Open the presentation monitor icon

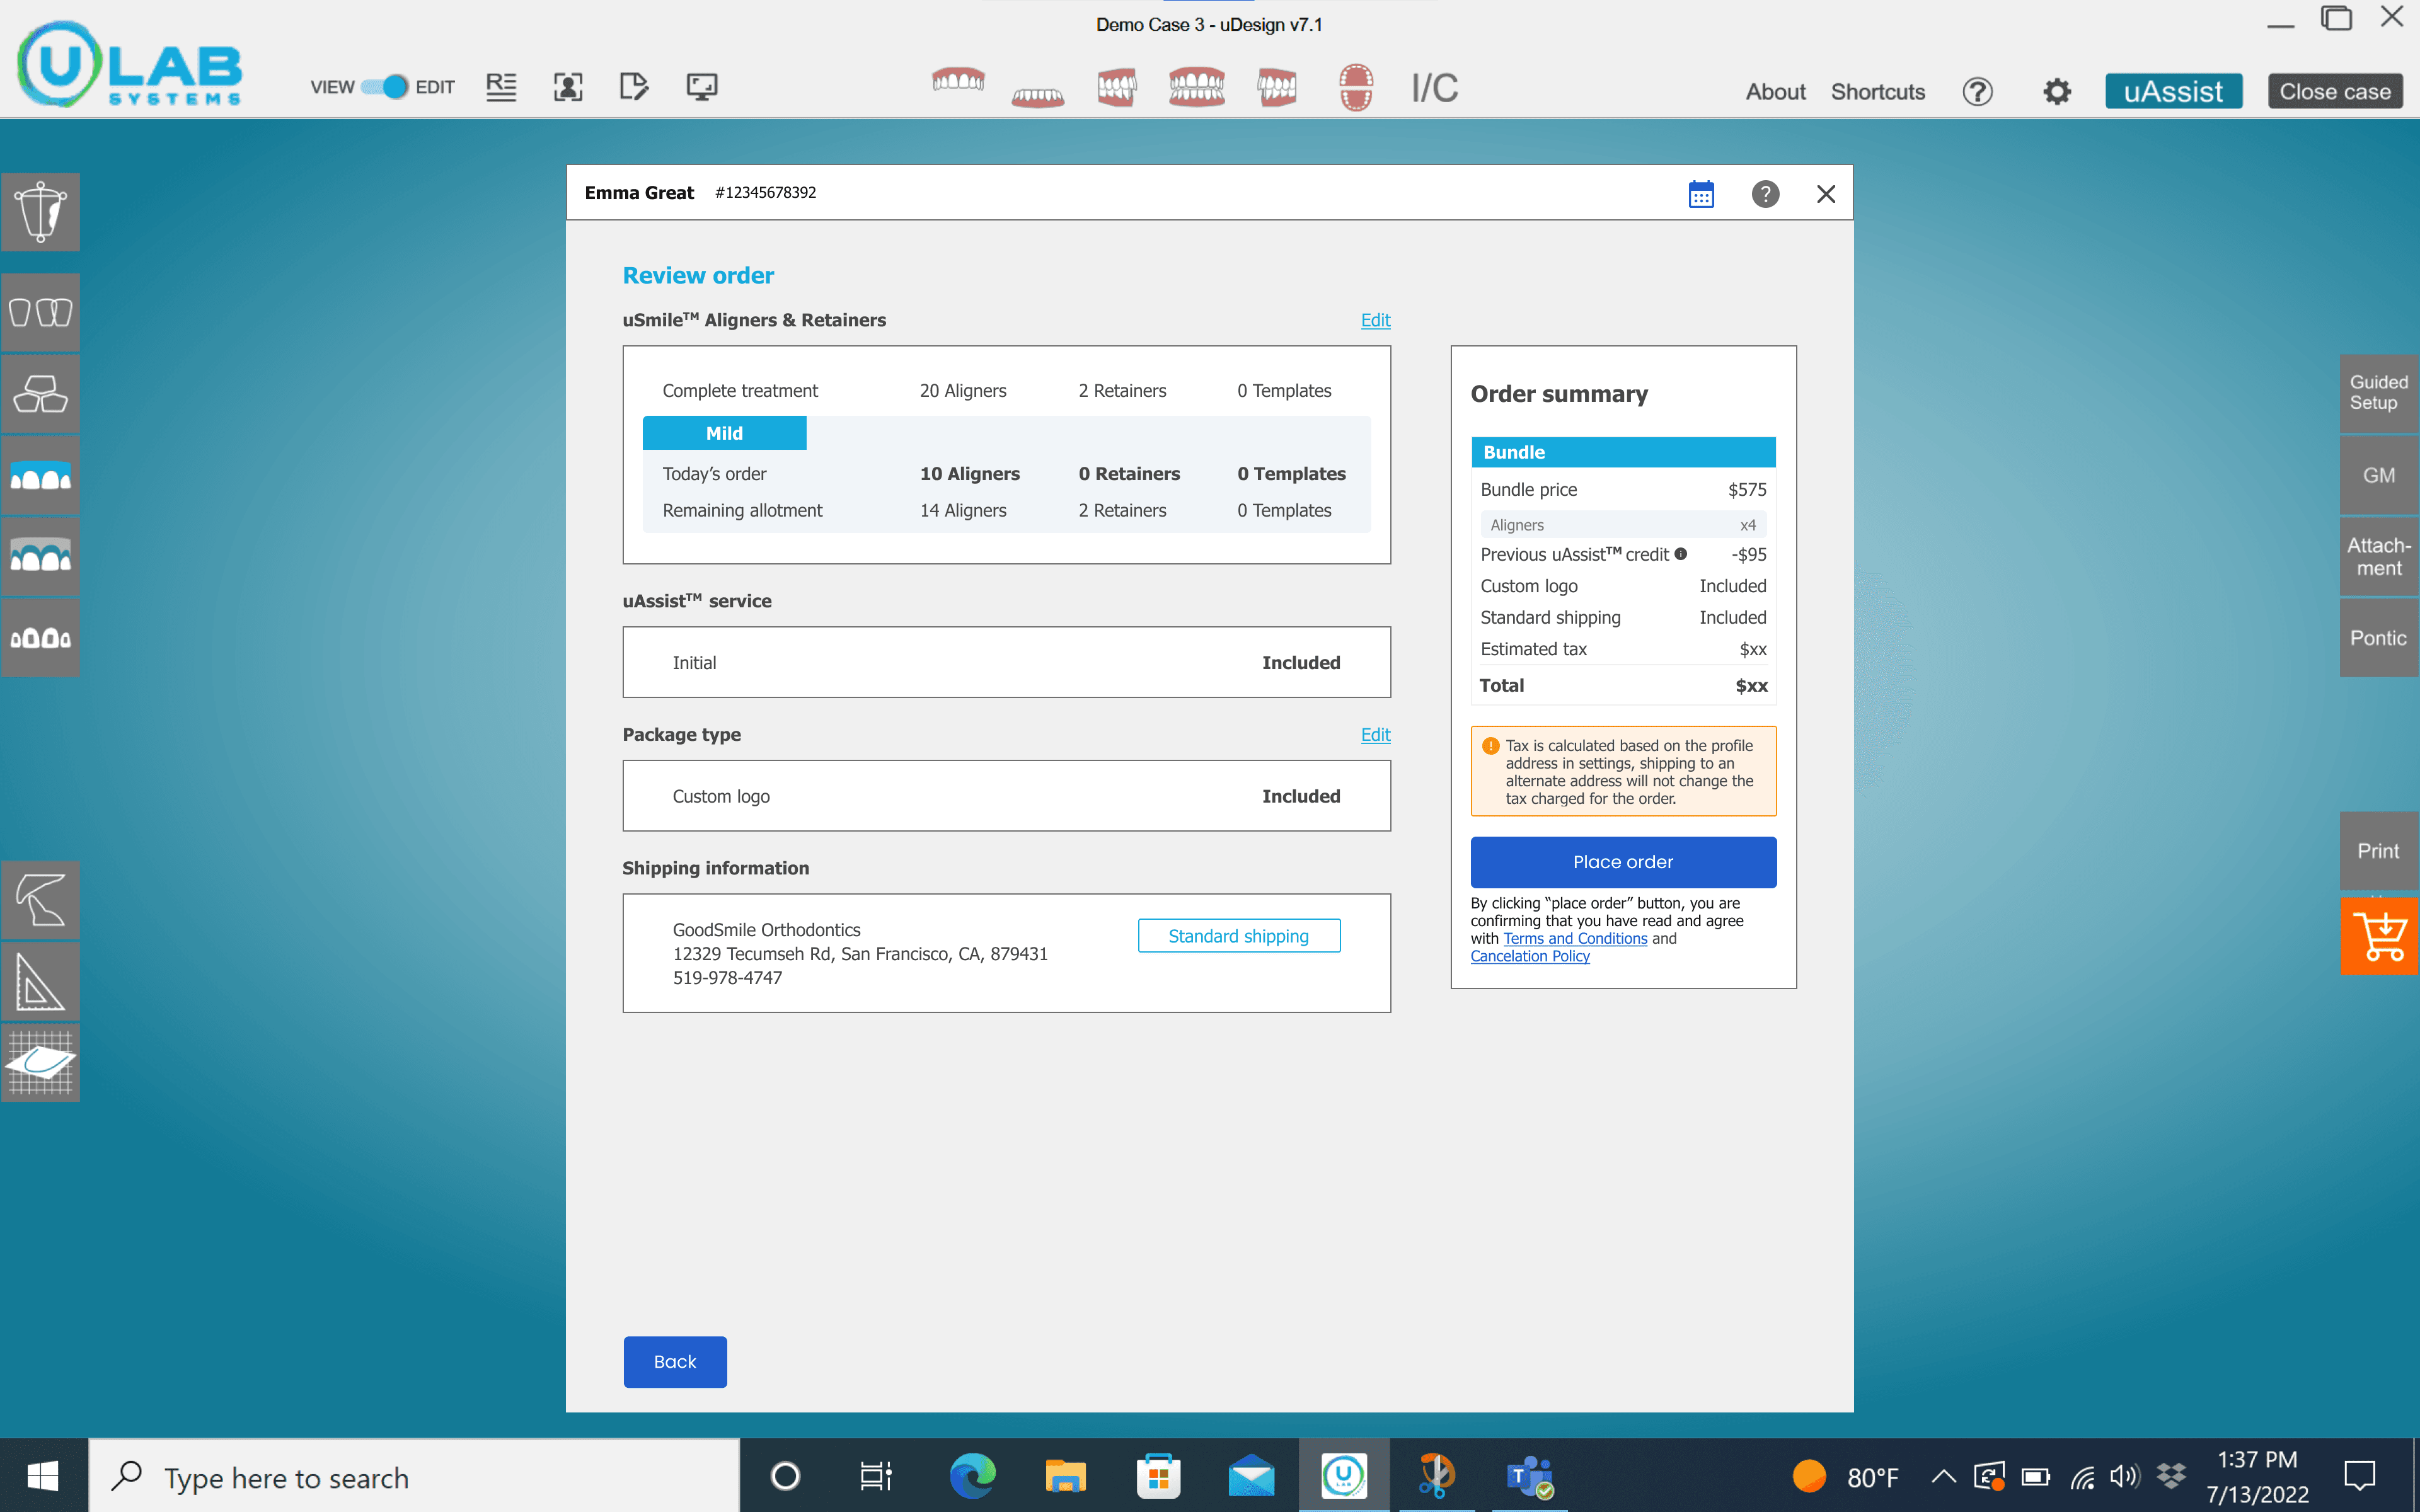tap(702, 87)
